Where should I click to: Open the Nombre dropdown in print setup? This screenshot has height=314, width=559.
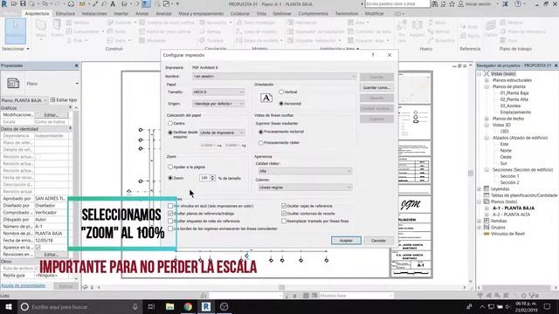[273, 76]
